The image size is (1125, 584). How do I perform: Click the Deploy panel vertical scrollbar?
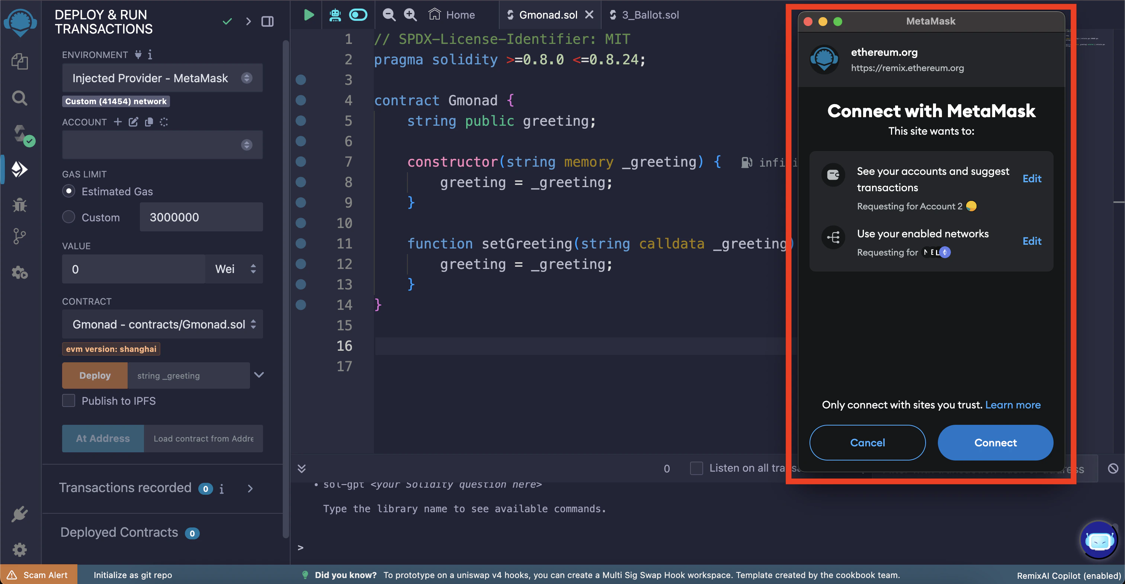tap(286, 288)
